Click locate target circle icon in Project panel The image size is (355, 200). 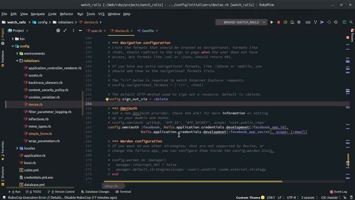point(58,31)
